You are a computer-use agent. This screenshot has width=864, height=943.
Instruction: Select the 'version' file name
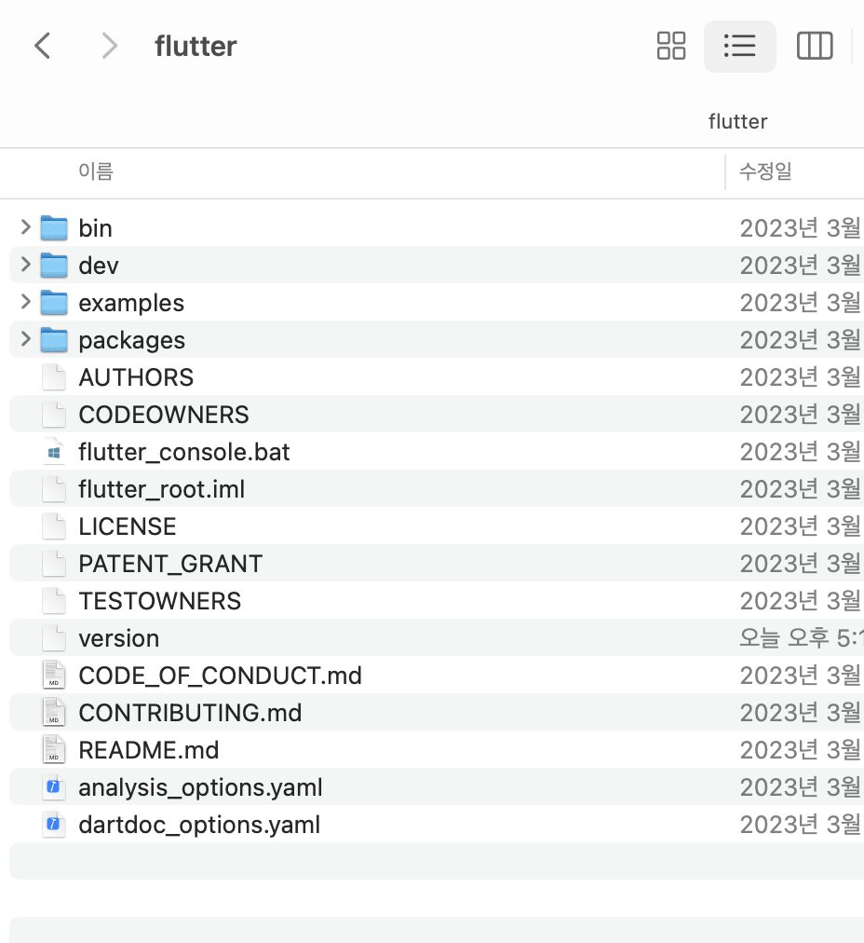click(x=119, y=638)
